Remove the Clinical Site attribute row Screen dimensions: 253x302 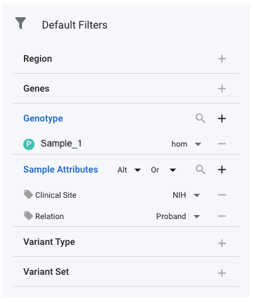[222, 195]
